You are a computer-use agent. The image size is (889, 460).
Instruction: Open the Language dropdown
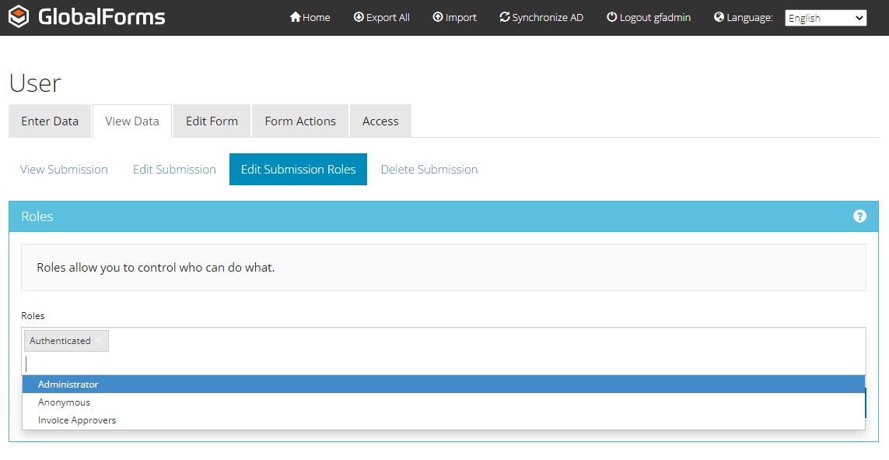coord(825,18)
